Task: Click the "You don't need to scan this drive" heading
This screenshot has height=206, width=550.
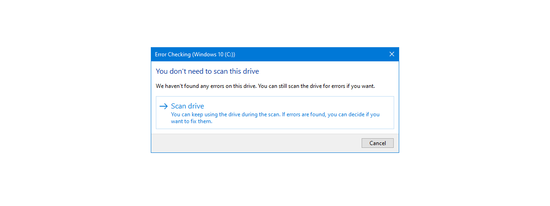Action: [x=207, y=71]
